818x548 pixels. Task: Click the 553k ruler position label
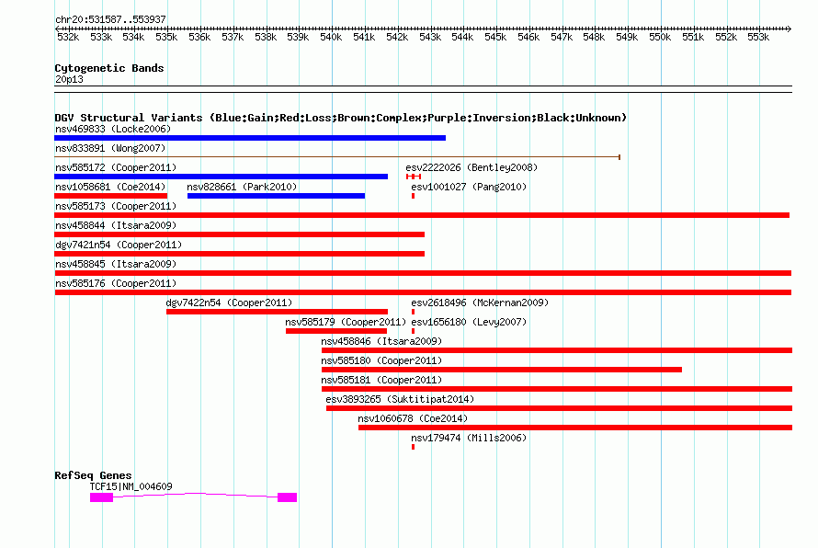pos(758,37)
